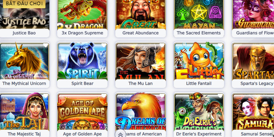Screen dimensions: 274x137
Task: Start playing with Bắt Đầu Chơi button
Action: coord(24,3)
